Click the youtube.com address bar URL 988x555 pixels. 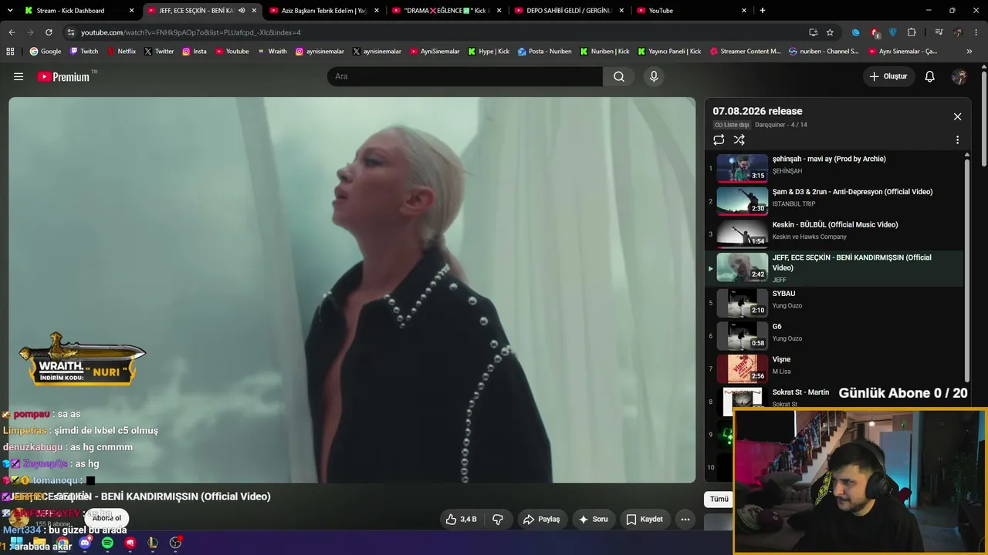click(191, 32)
